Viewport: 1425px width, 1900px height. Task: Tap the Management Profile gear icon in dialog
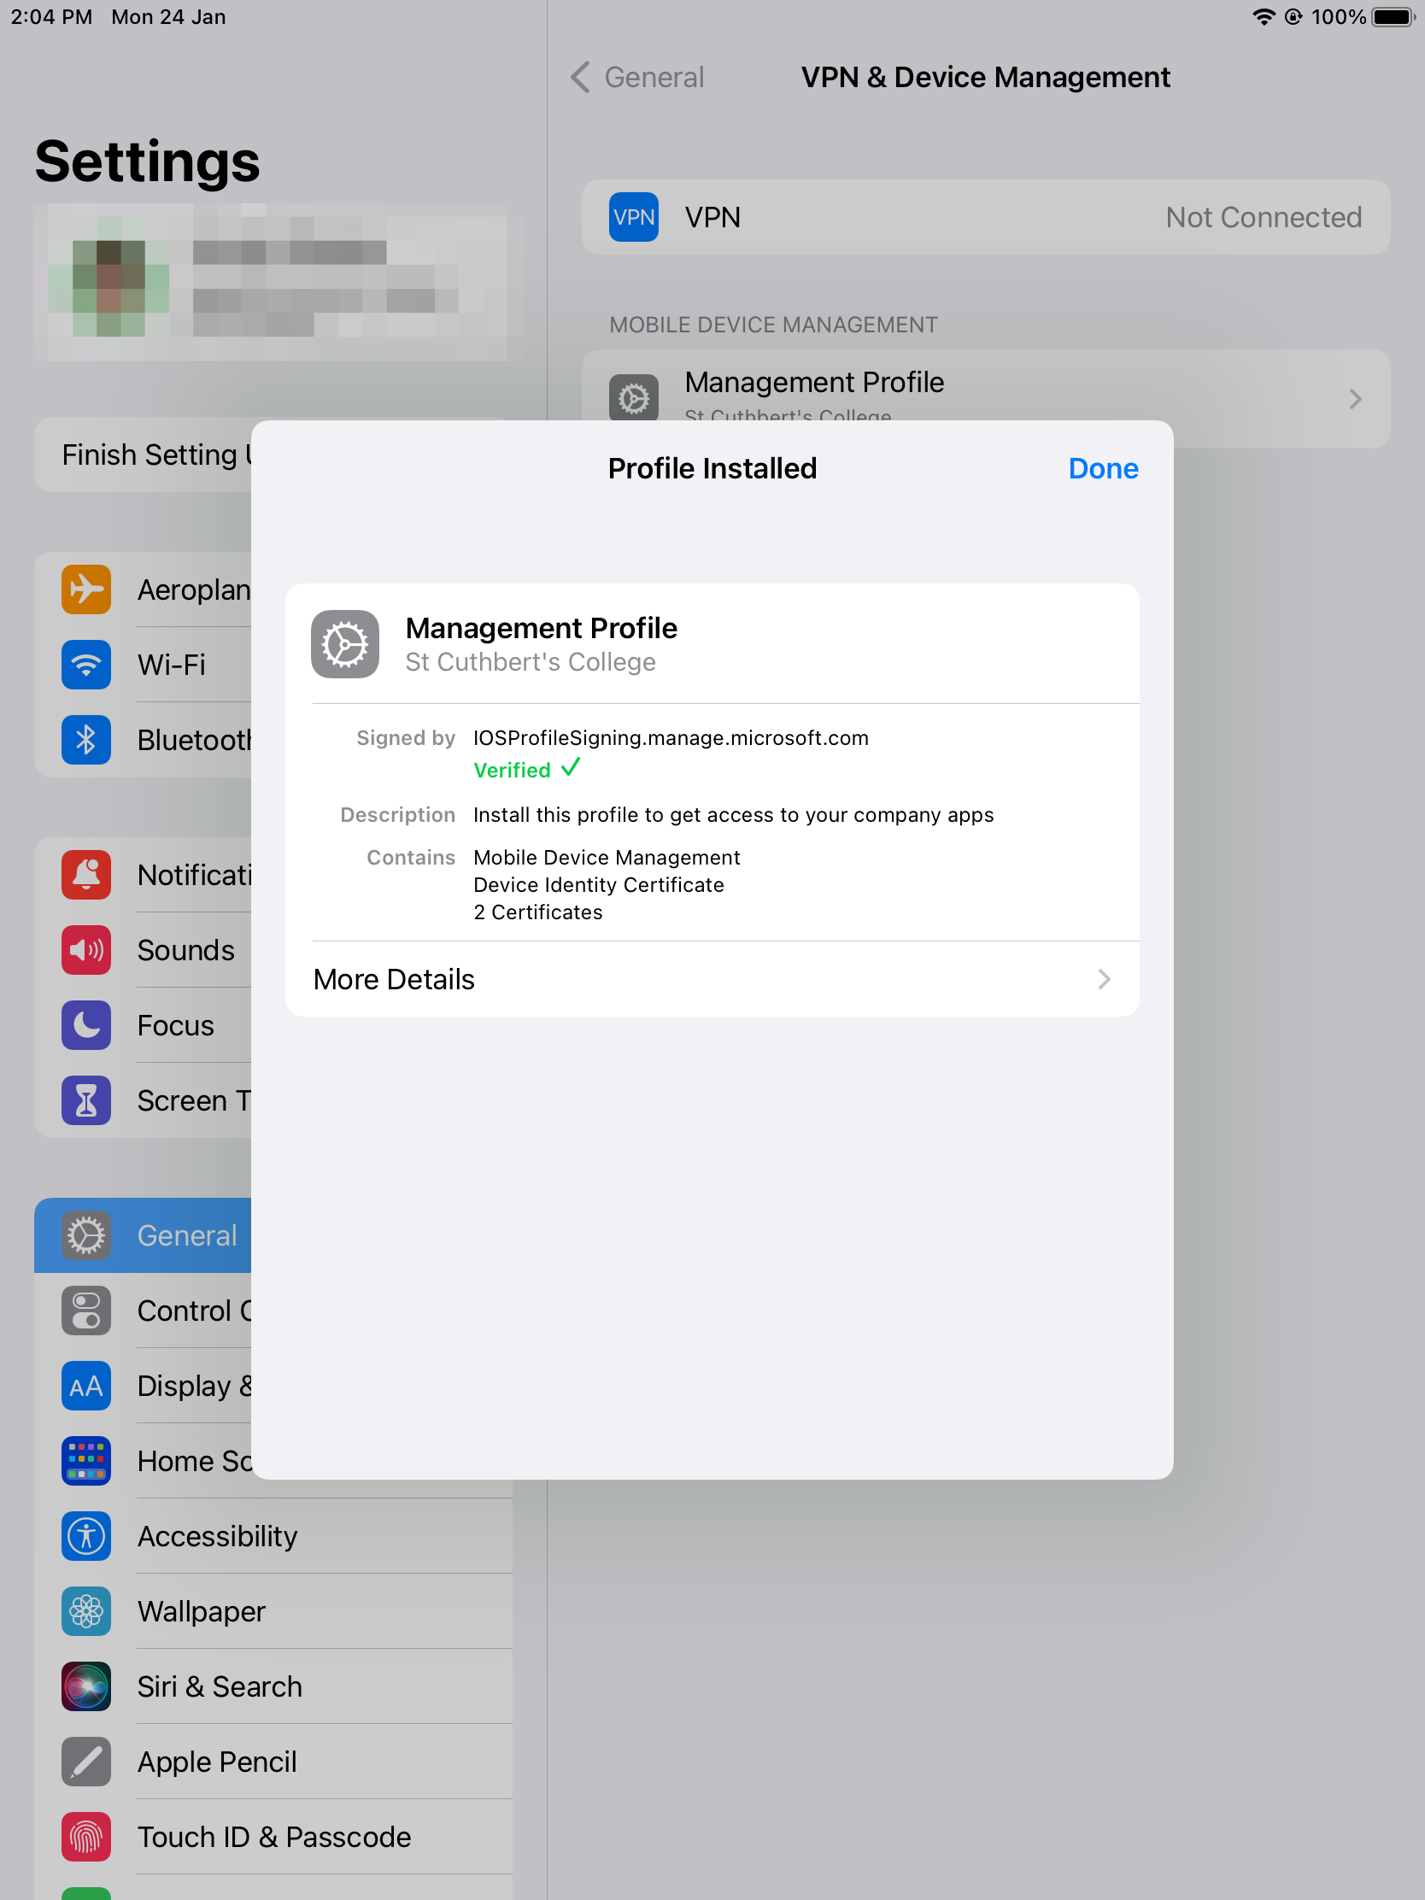click(345, 644)
